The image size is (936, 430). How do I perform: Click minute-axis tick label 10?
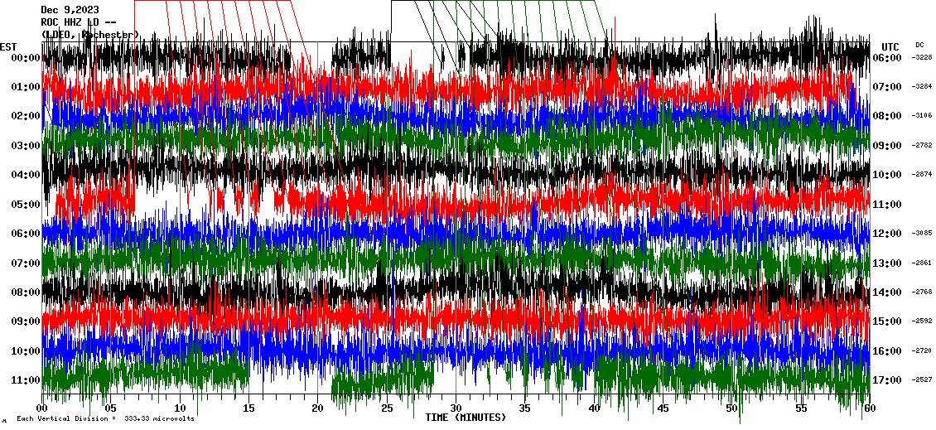tap(181, 408)
